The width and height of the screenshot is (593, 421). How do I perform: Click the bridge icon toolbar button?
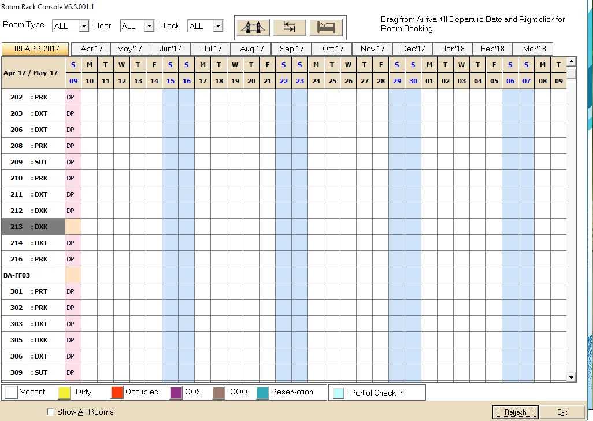pyautogui.click(x=252, y=27)
